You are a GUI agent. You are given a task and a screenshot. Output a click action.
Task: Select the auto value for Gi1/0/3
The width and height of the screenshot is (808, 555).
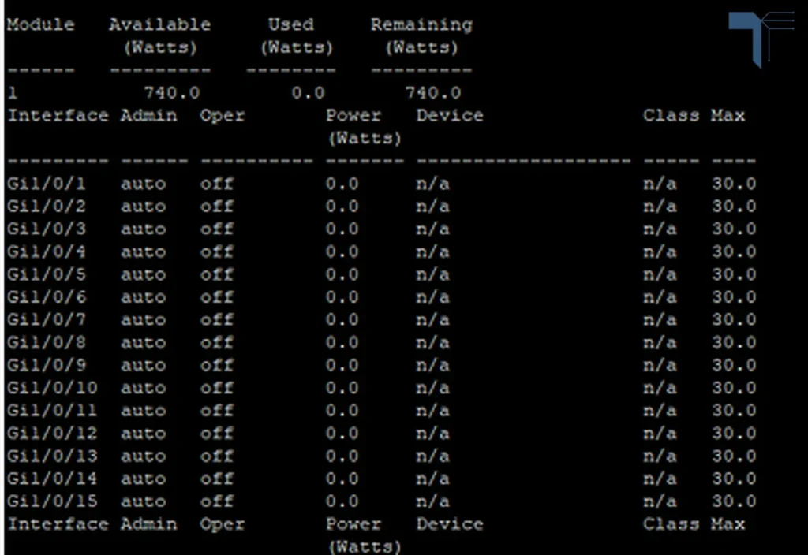(144, 229)
